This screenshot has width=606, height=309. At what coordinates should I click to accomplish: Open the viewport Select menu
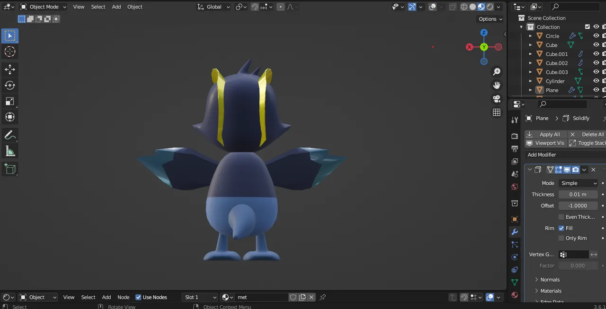point(98,7)
